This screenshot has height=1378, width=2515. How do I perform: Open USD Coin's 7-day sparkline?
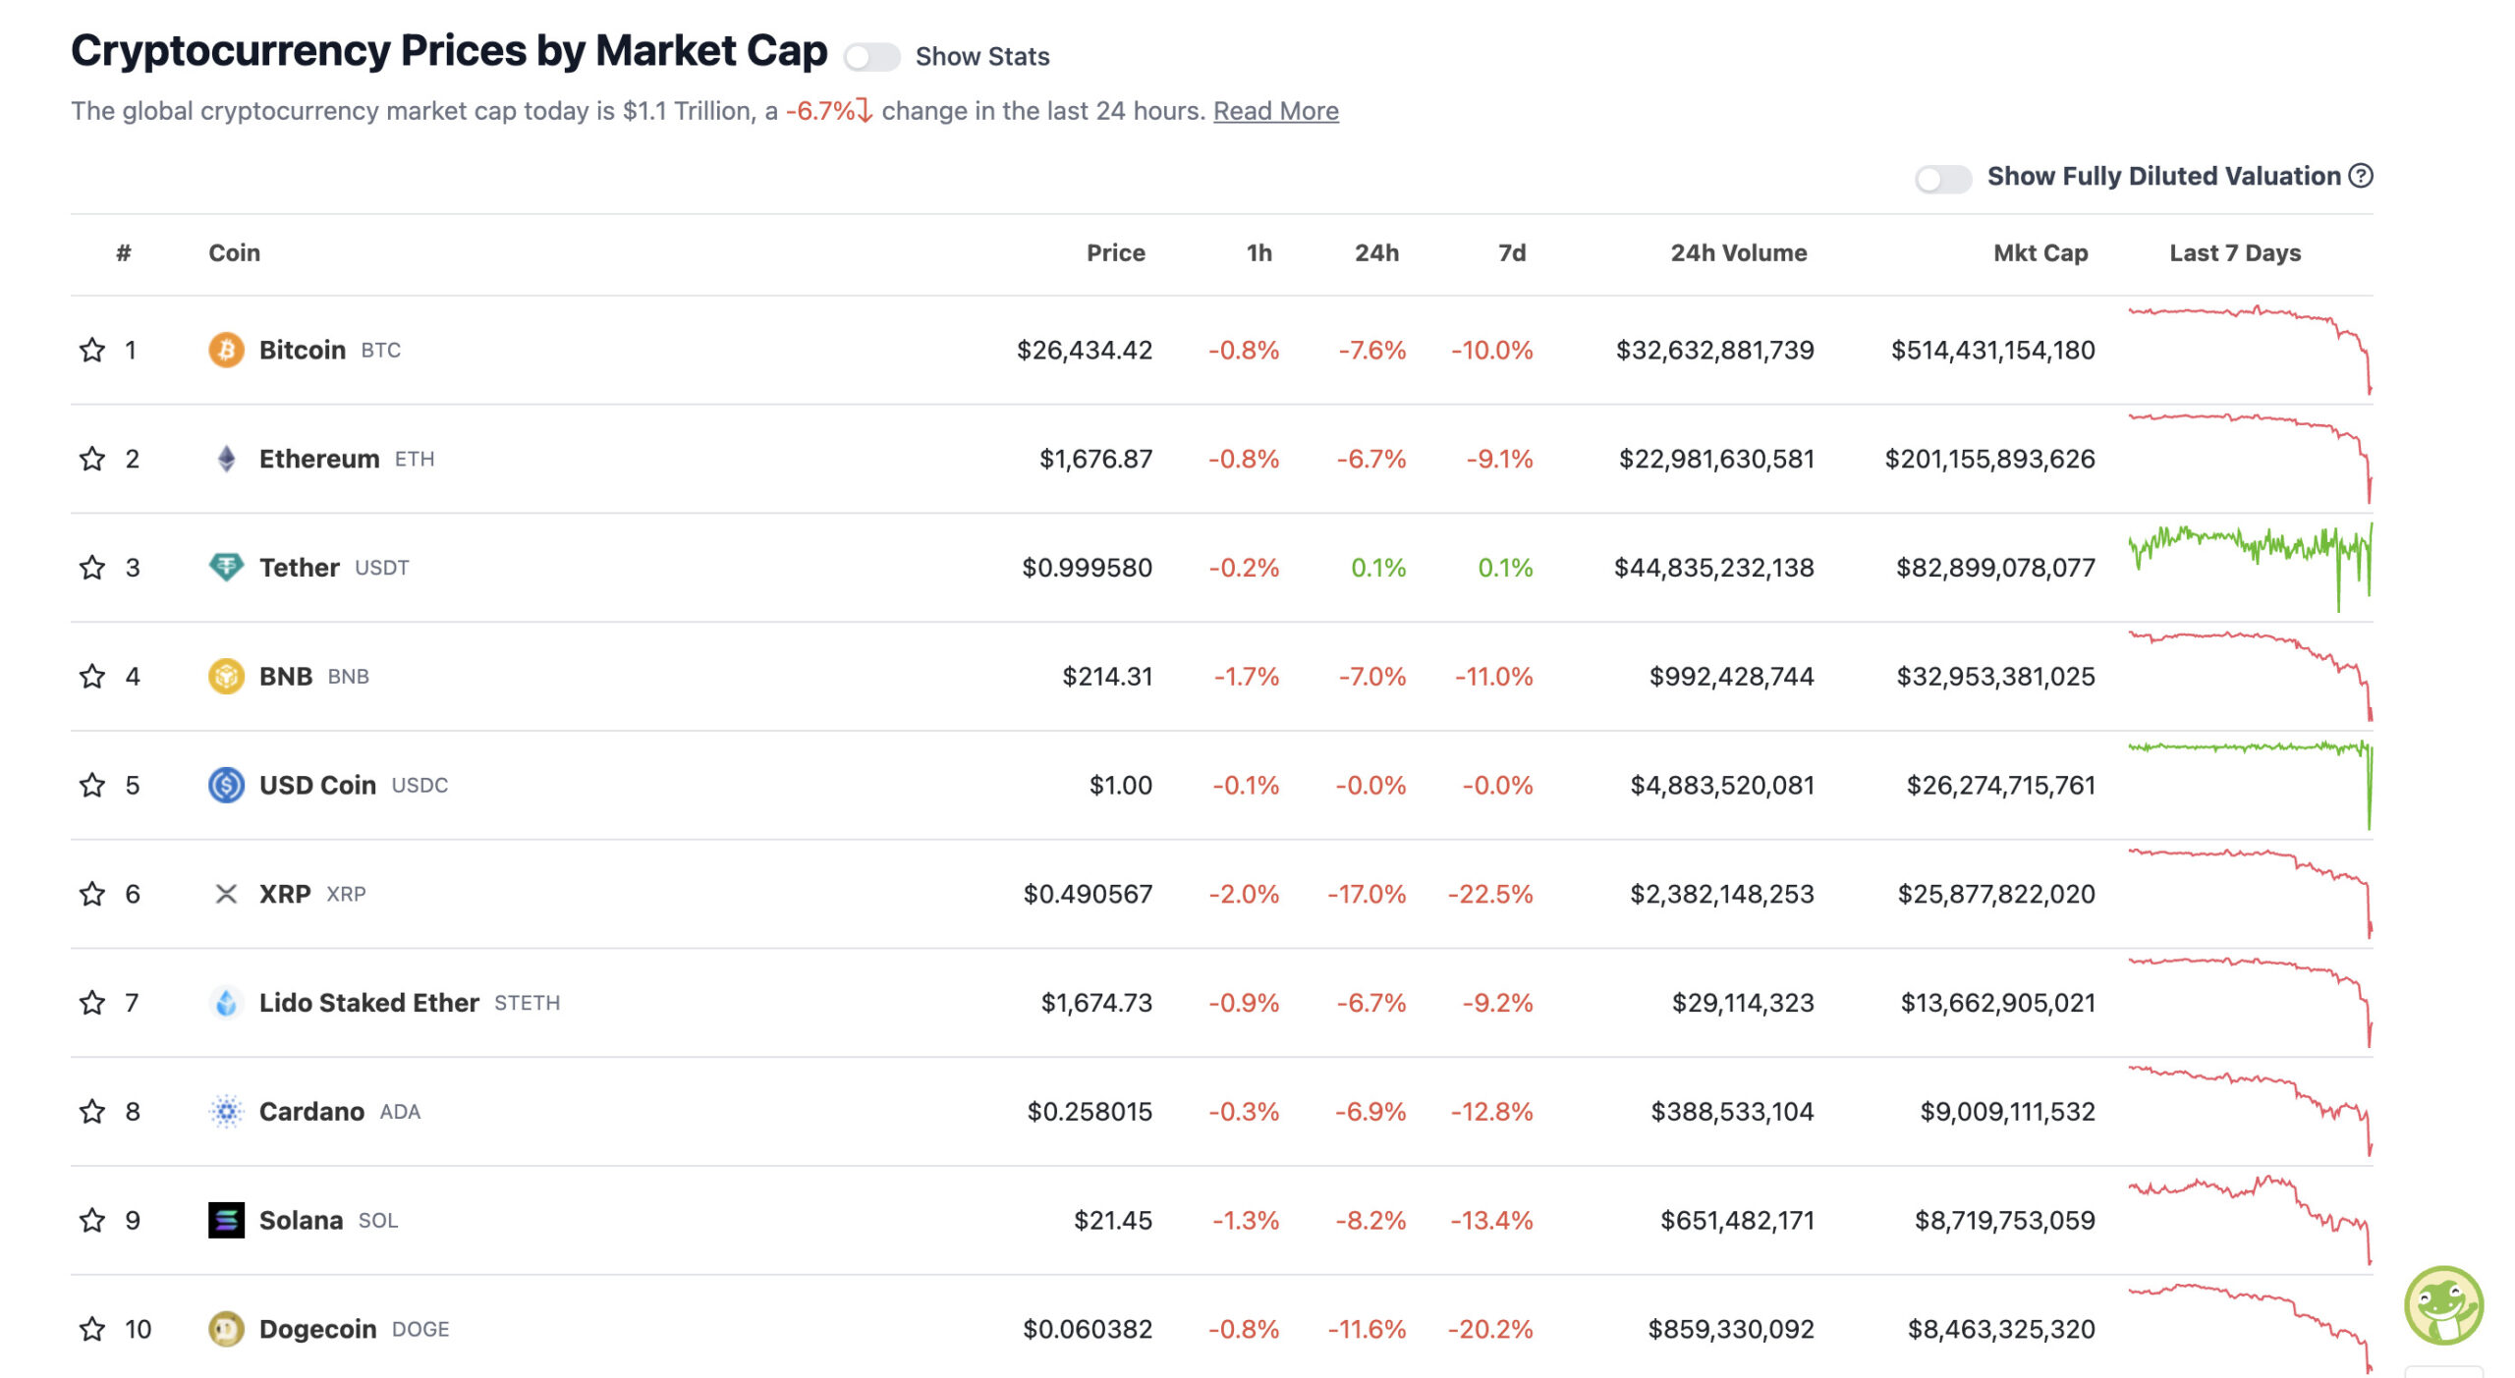coord(2250,786)
